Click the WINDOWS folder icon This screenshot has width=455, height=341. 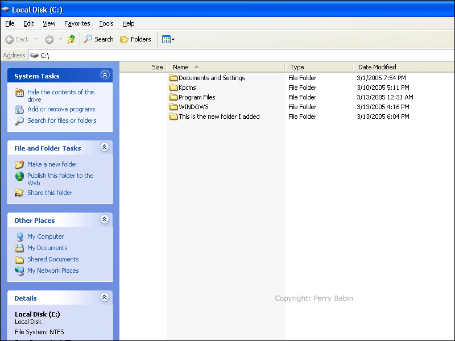[x=173, y=107]
